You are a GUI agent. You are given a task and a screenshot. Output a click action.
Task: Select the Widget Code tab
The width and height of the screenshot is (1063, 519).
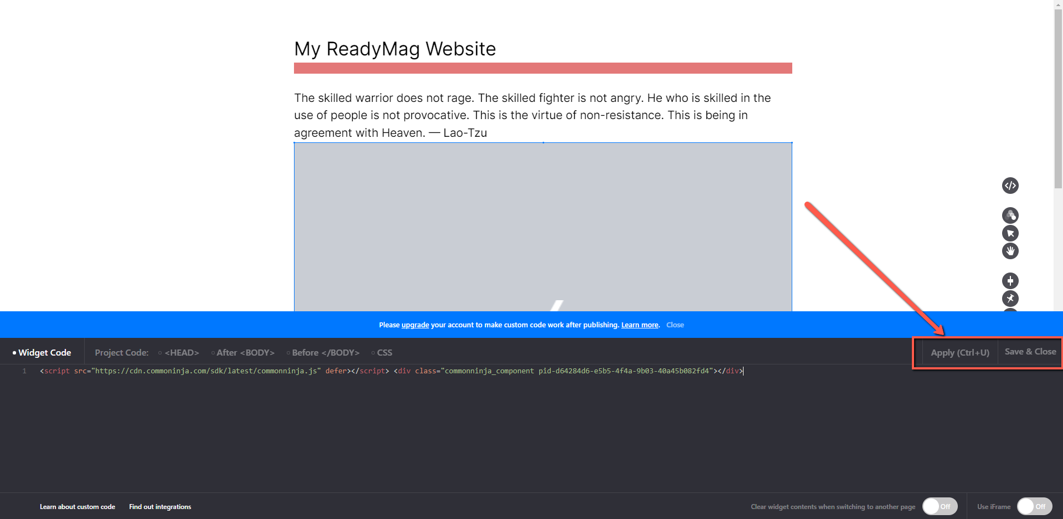[x=42, y=352]
